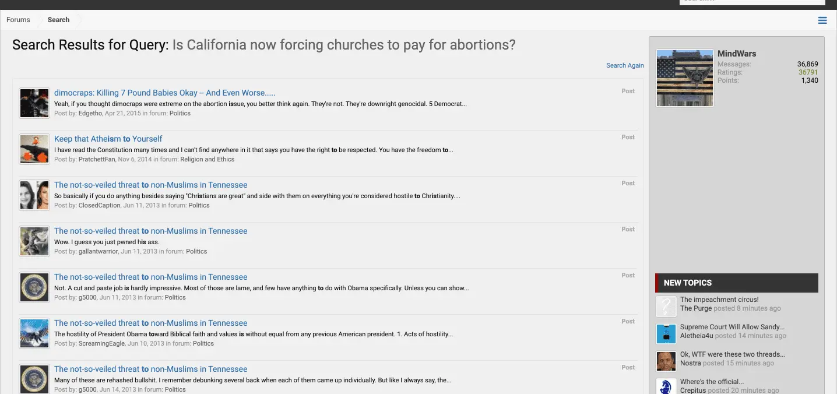This screenshot has width=837, height=394.
Task: Select the Search breadcrumb tab
Action: [58, 20]
